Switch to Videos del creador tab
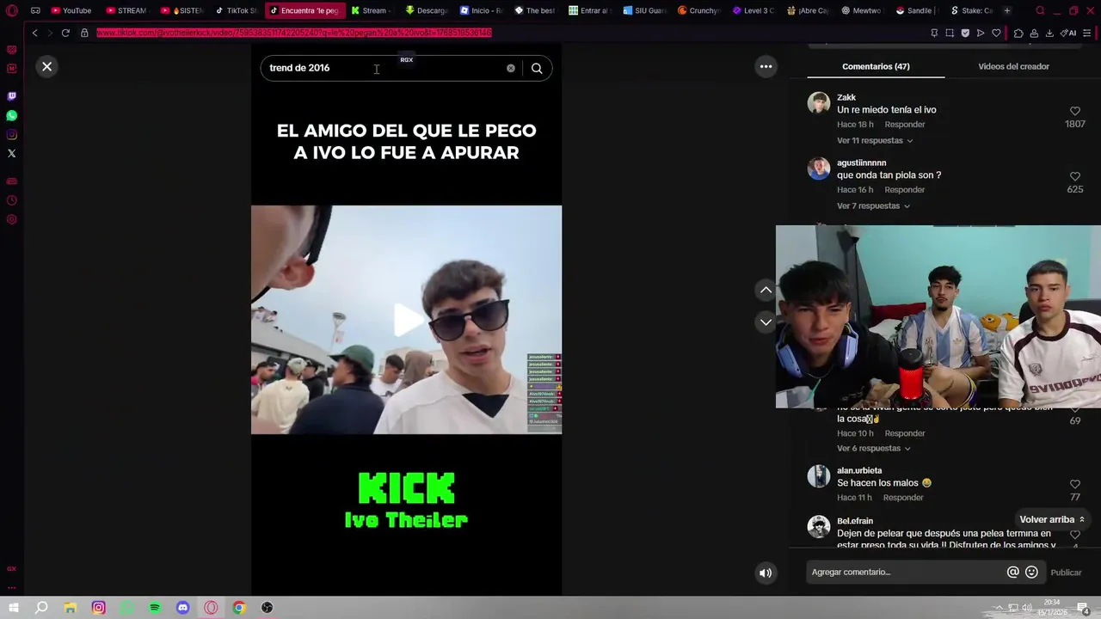This screenshot has height=619, width=1101. coord(1013,66)
